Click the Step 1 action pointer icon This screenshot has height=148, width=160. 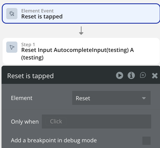(x=12, y=47)
